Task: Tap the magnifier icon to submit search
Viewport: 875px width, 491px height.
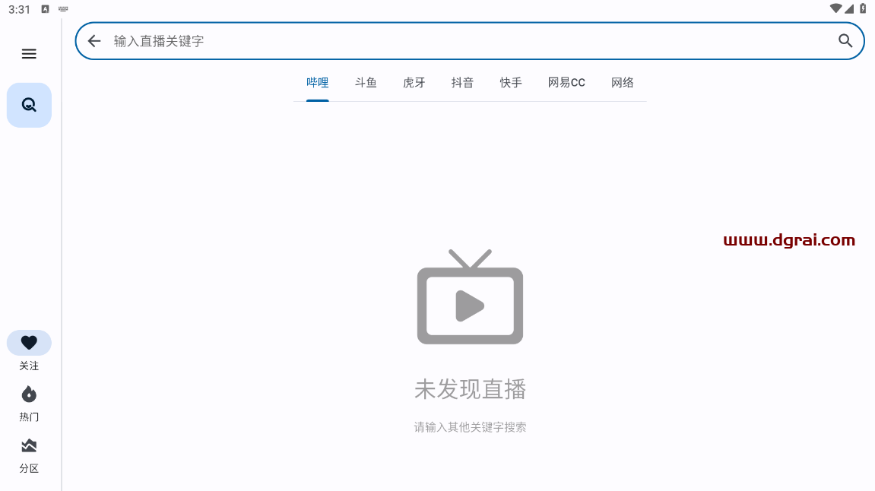Action: coord(845,41)
